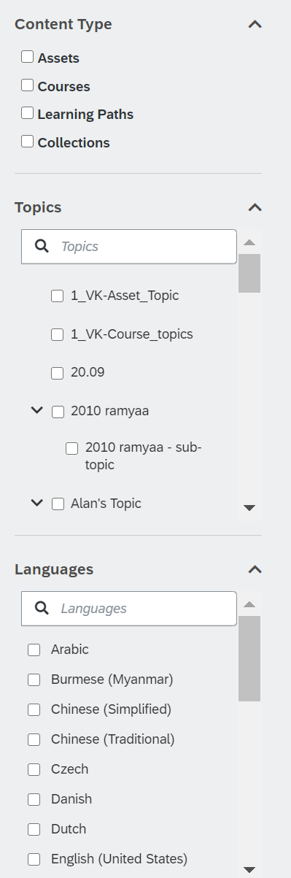
Task: Click the Languages search magnifier icon
Action: tap(42, 608)
